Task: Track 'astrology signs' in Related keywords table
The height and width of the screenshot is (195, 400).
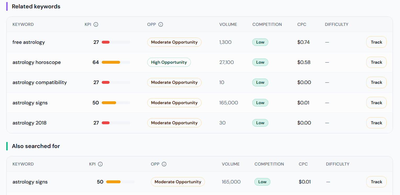Action: click(376, 103)
